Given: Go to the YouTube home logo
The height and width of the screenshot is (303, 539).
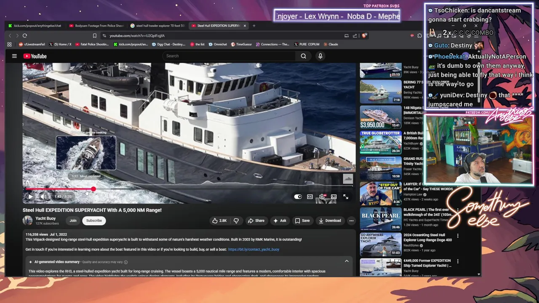Looking at the screenshot, I should pyautogui.click(x=35, y=56).
